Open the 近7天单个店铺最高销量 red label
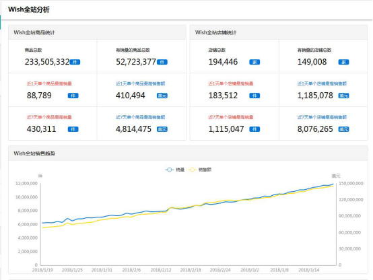The image size is (373, 280). [231, 117]
